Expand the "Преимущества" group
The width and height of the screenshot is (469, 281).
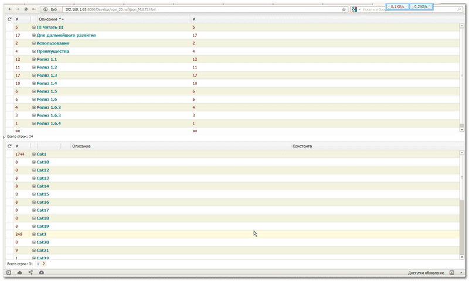[x=34, y=52]
